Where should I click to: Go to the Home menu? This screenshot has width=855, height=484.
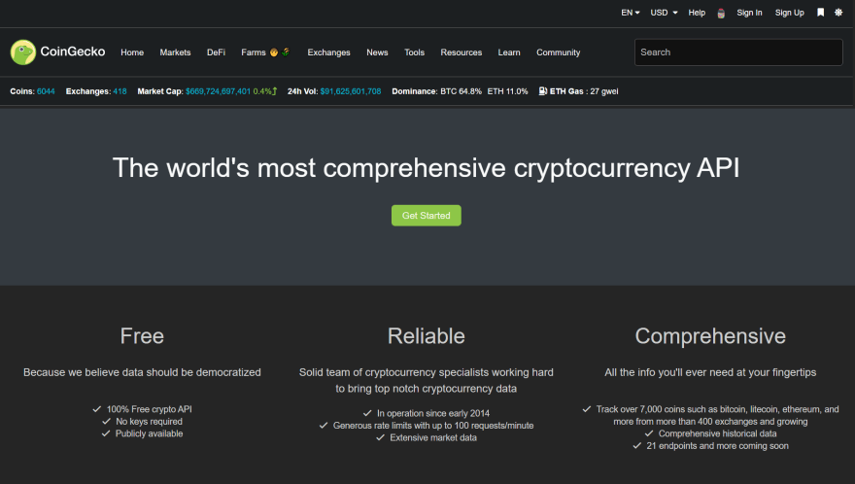tap(132, 52)
